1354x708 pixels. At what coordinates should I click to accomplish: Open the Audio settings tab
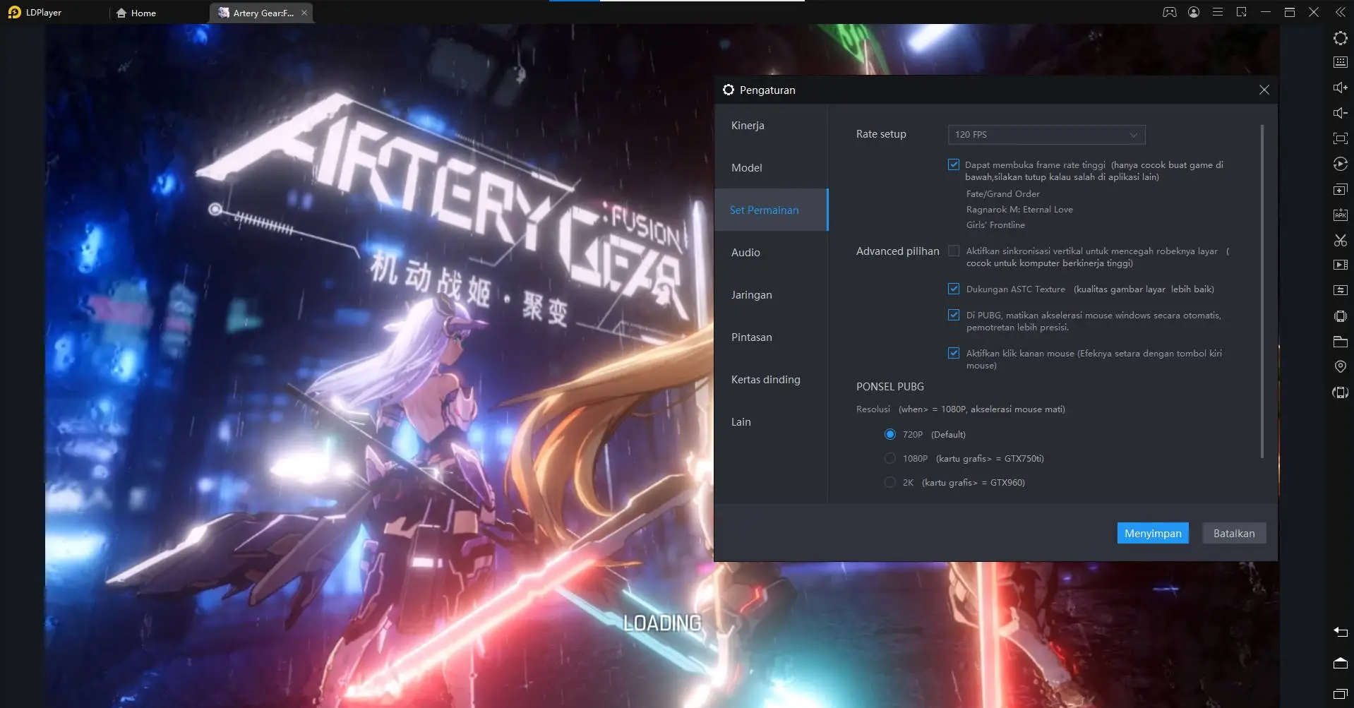(x=771, y=252)
